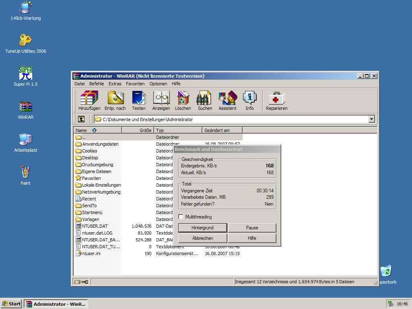412x309 pixels.
Task: Select Paint desktop icon
Action: [x=25, y=172]
